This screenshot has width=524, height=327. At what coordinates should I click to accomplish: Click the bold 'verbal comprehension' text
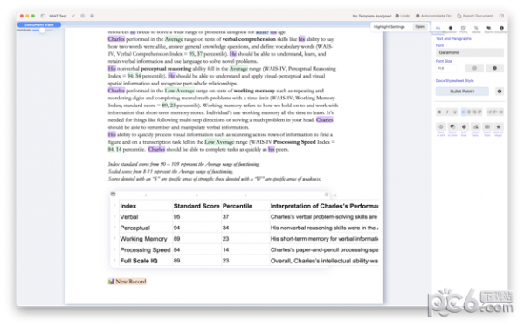point(249,39)
